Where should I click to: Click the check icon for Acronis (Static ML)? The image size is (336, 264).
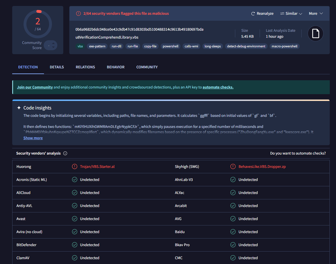click(x=75, y=180)
